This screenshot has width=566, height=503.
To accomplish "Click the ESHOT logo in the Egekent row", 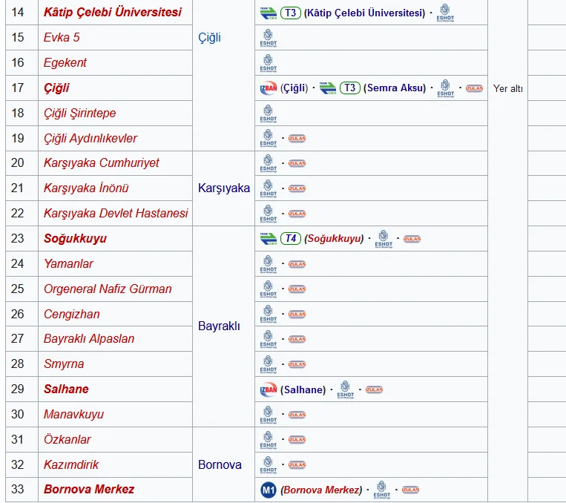I will point(269,63).
